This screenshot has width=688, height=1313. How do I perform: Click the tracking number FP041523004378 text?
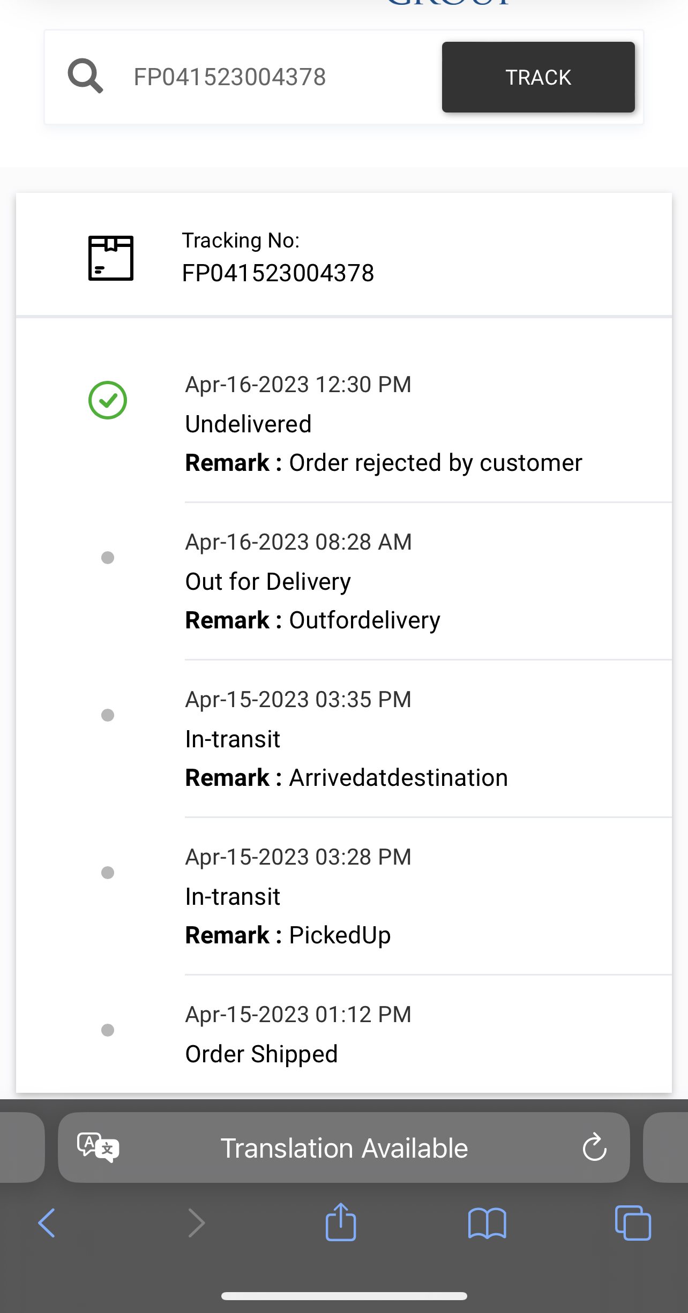pos(278,273)
